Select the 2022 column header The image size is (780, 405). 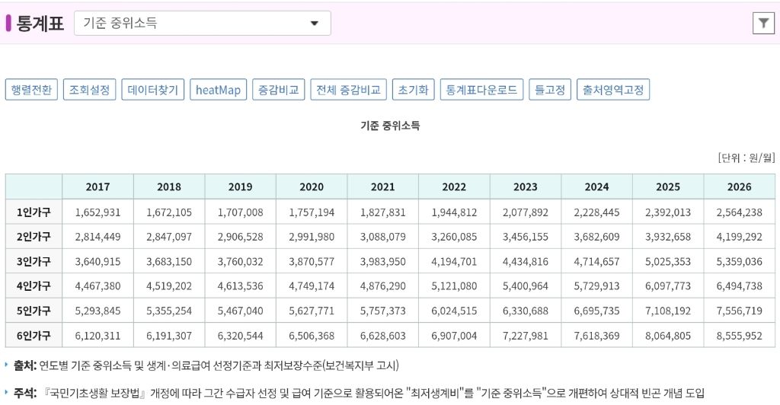(454, 187)
